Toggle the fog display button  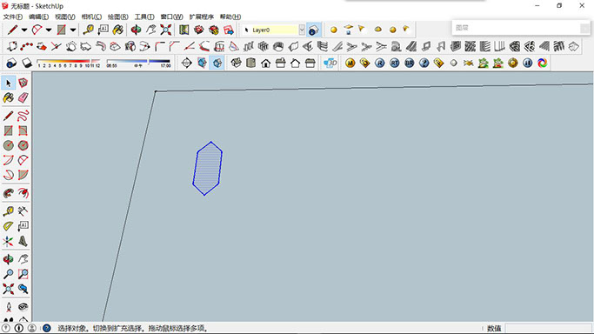pyautogui.click(x=26, y=63)
